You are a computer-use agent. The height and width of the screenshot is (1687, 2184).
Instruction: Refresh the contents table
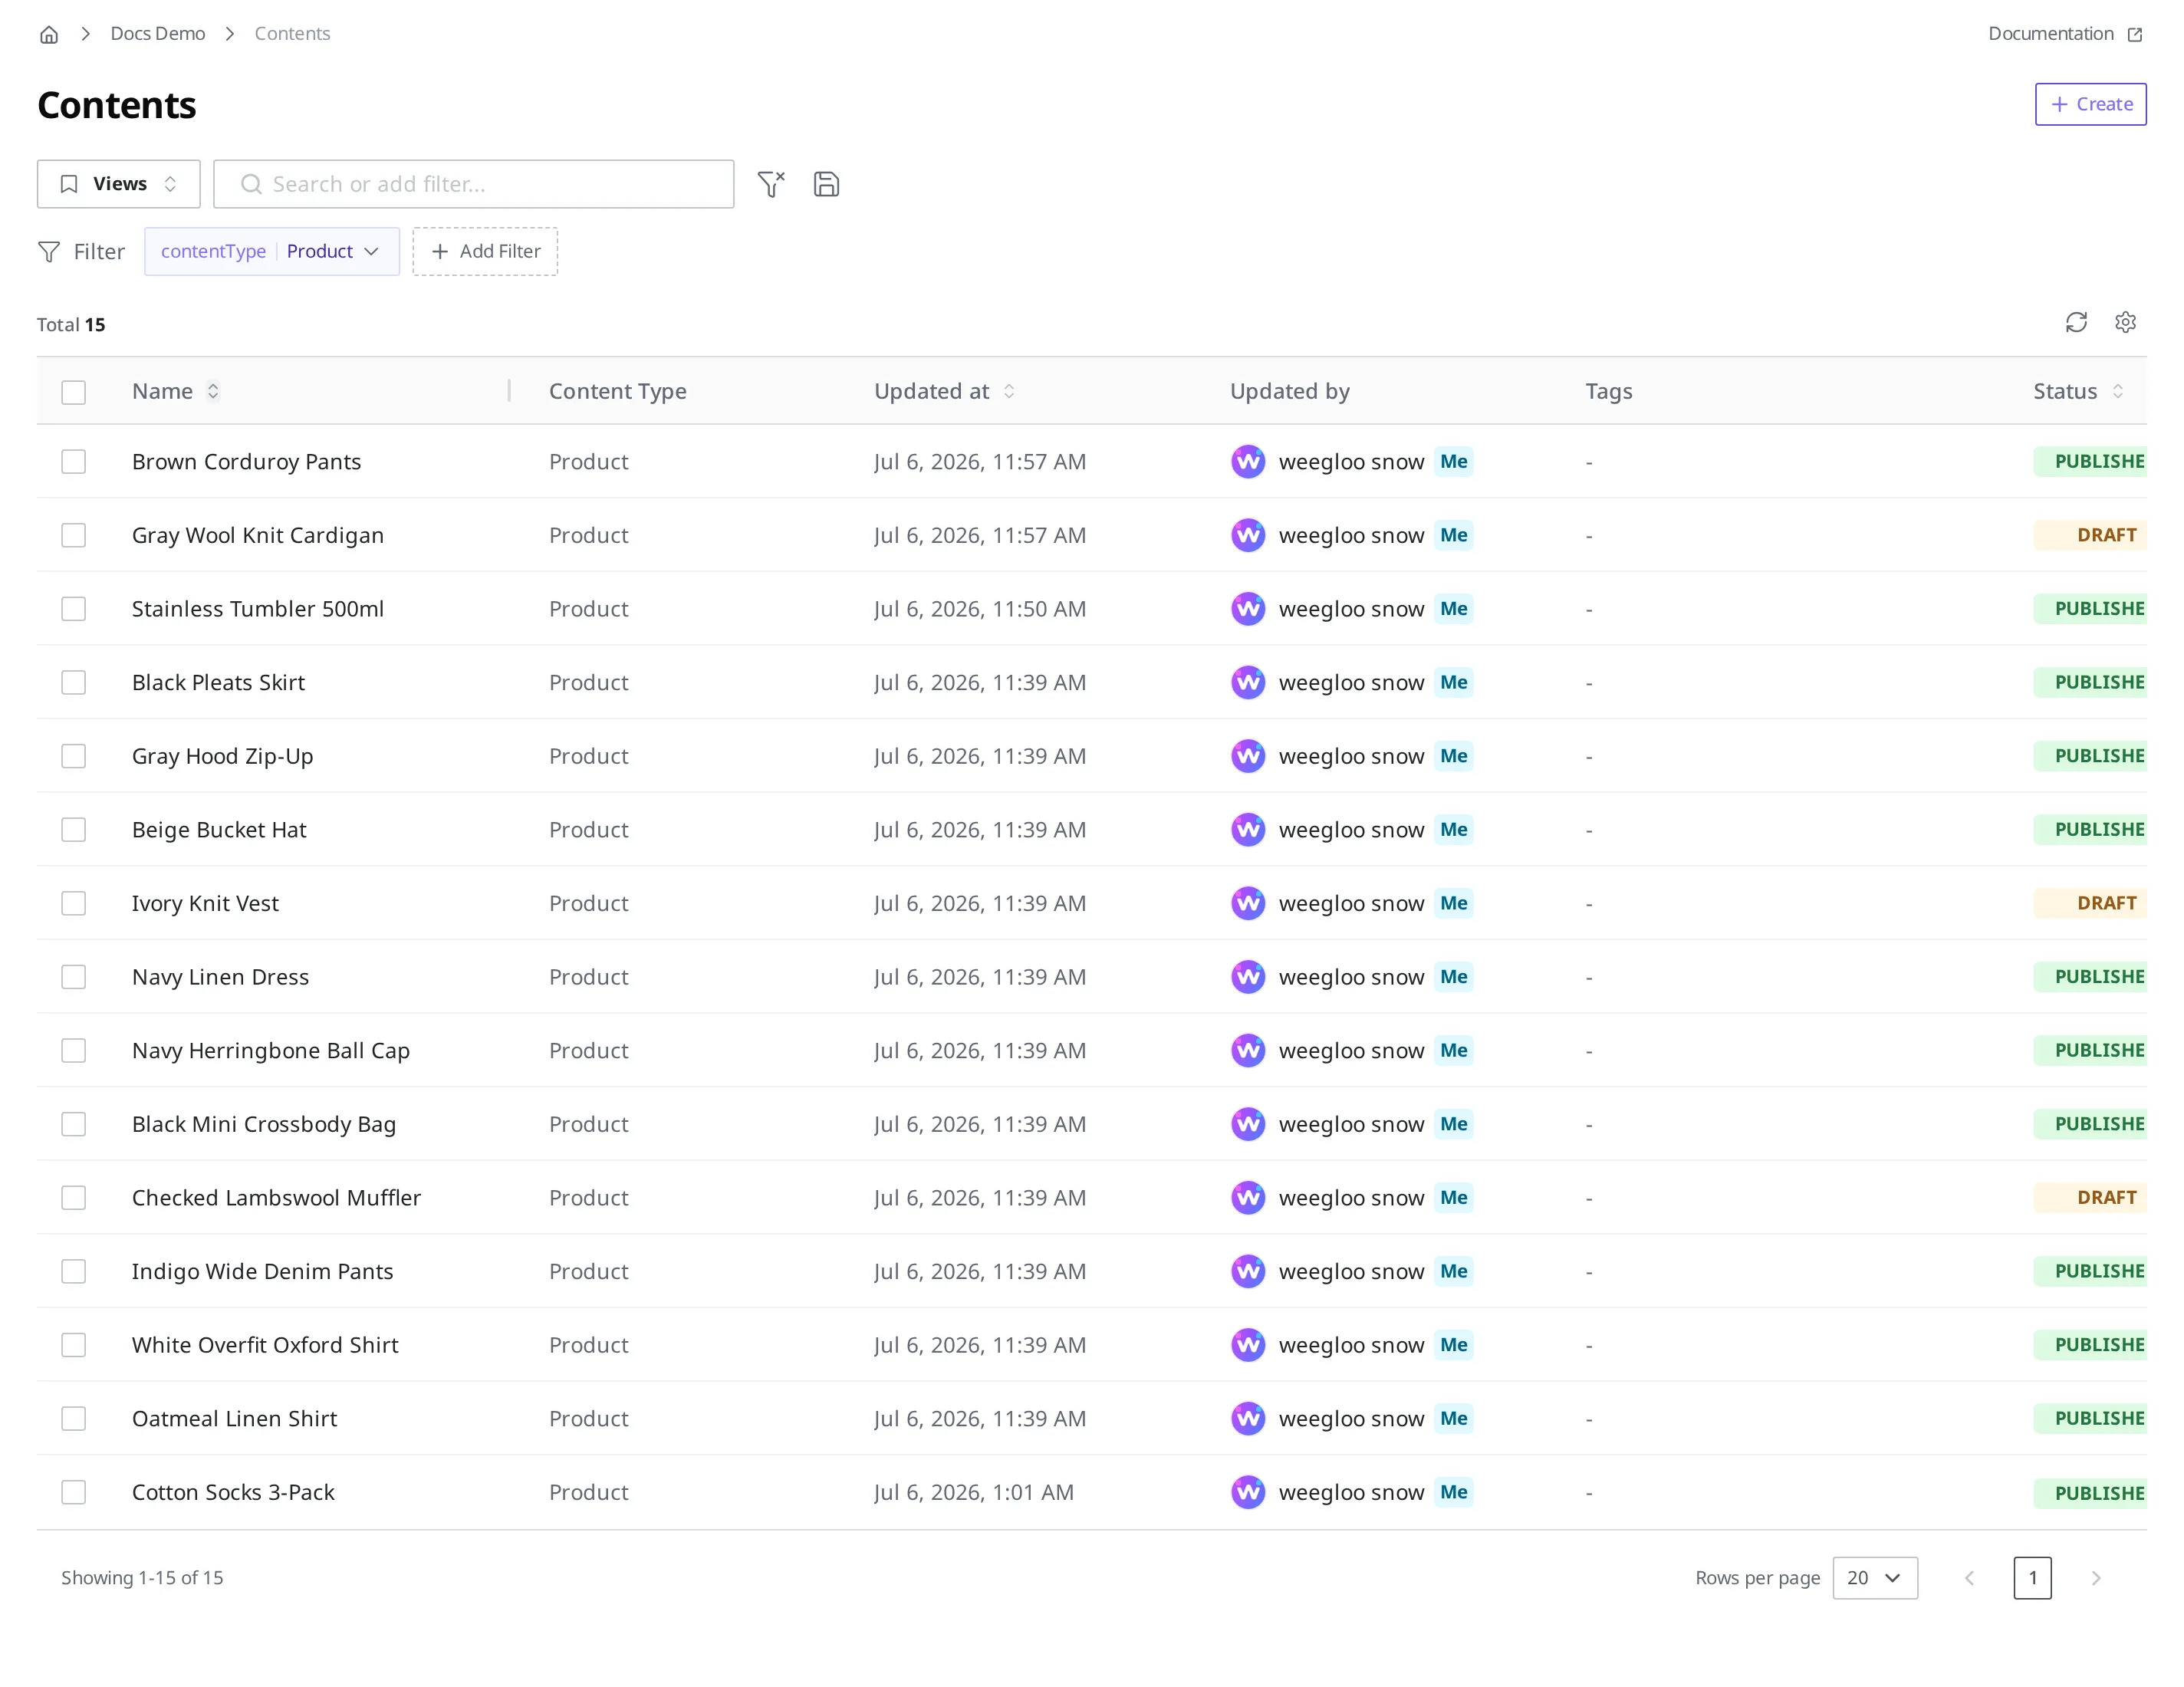[2076, 322]
